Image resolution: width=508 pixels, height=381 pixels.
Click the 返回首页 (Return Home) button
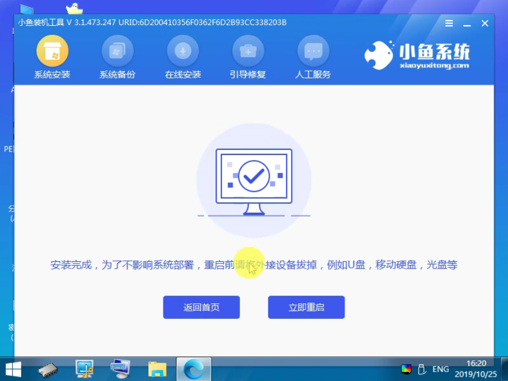pos(201,307)
